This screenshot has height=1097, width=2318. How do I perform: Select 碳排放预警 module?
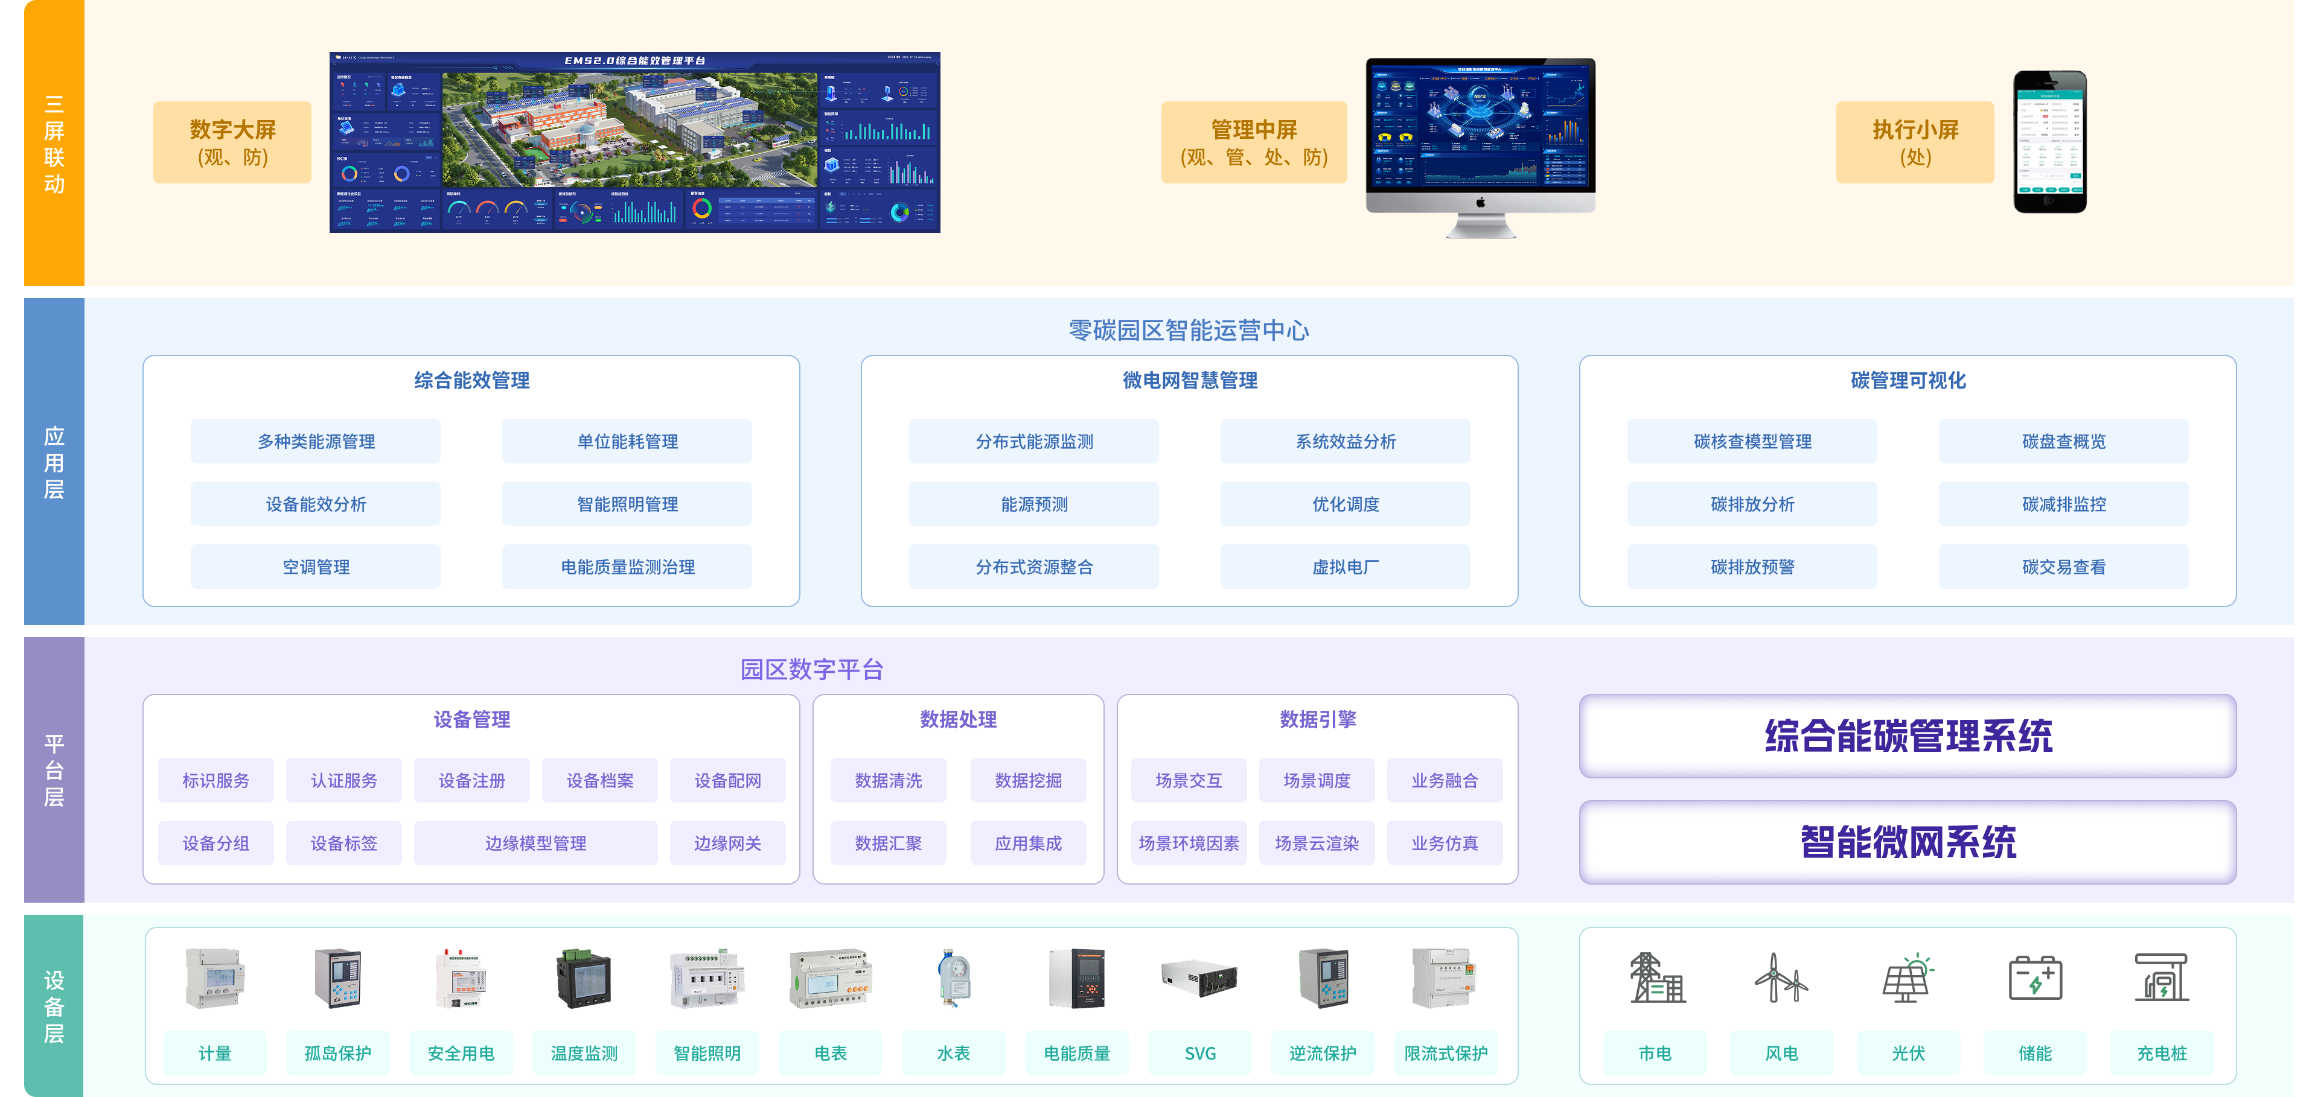pyautogui.click(x=1751, y=567)
